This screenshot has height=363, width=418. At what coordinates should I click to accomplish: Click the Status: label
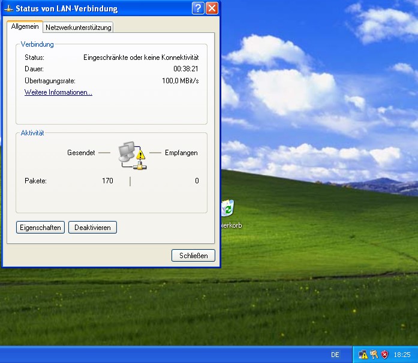click(34, 58)
